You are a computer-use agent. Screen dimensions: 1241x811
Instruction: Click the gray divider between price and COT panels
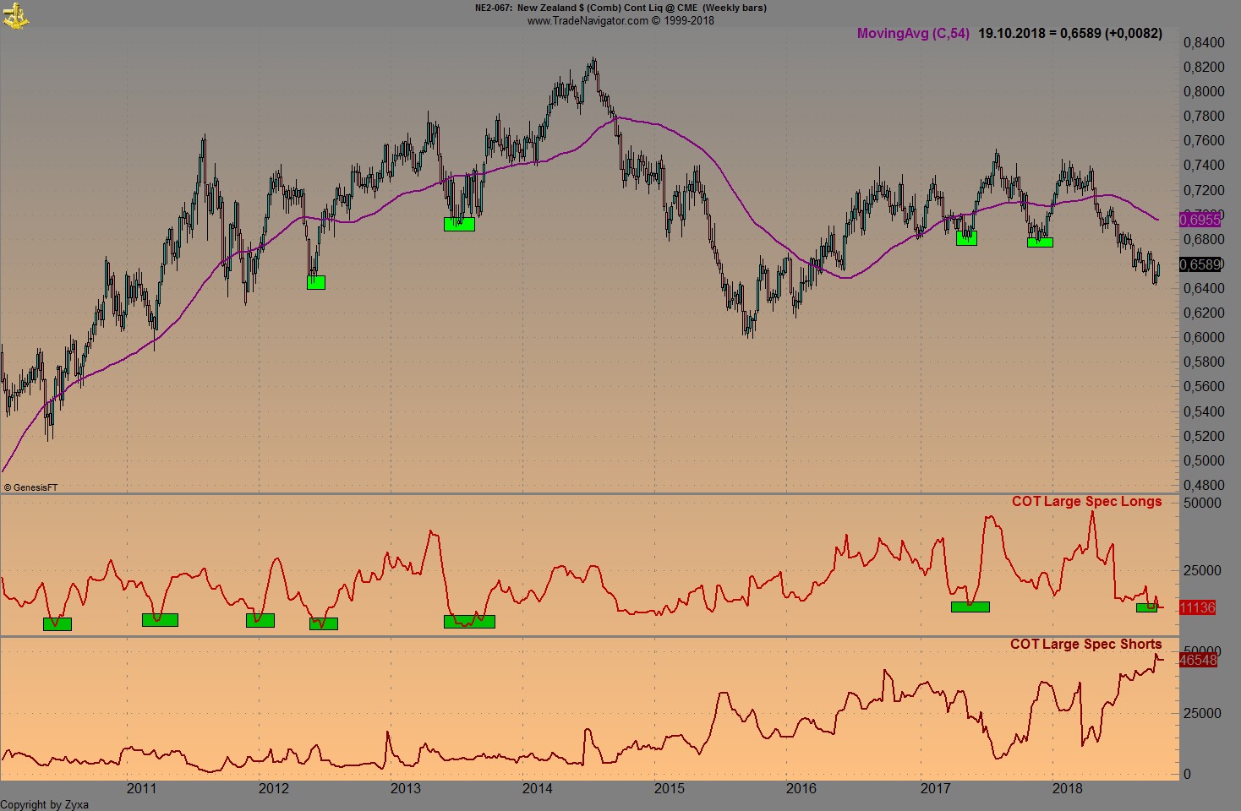pyautogui.click(x=592, y=493)
